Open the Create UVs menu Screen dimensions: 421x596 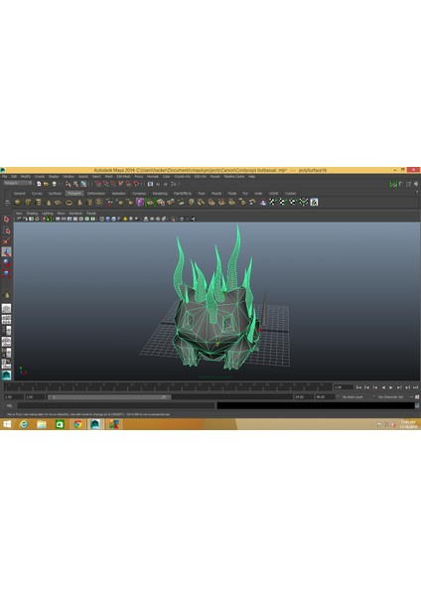[x=183, y=177]
